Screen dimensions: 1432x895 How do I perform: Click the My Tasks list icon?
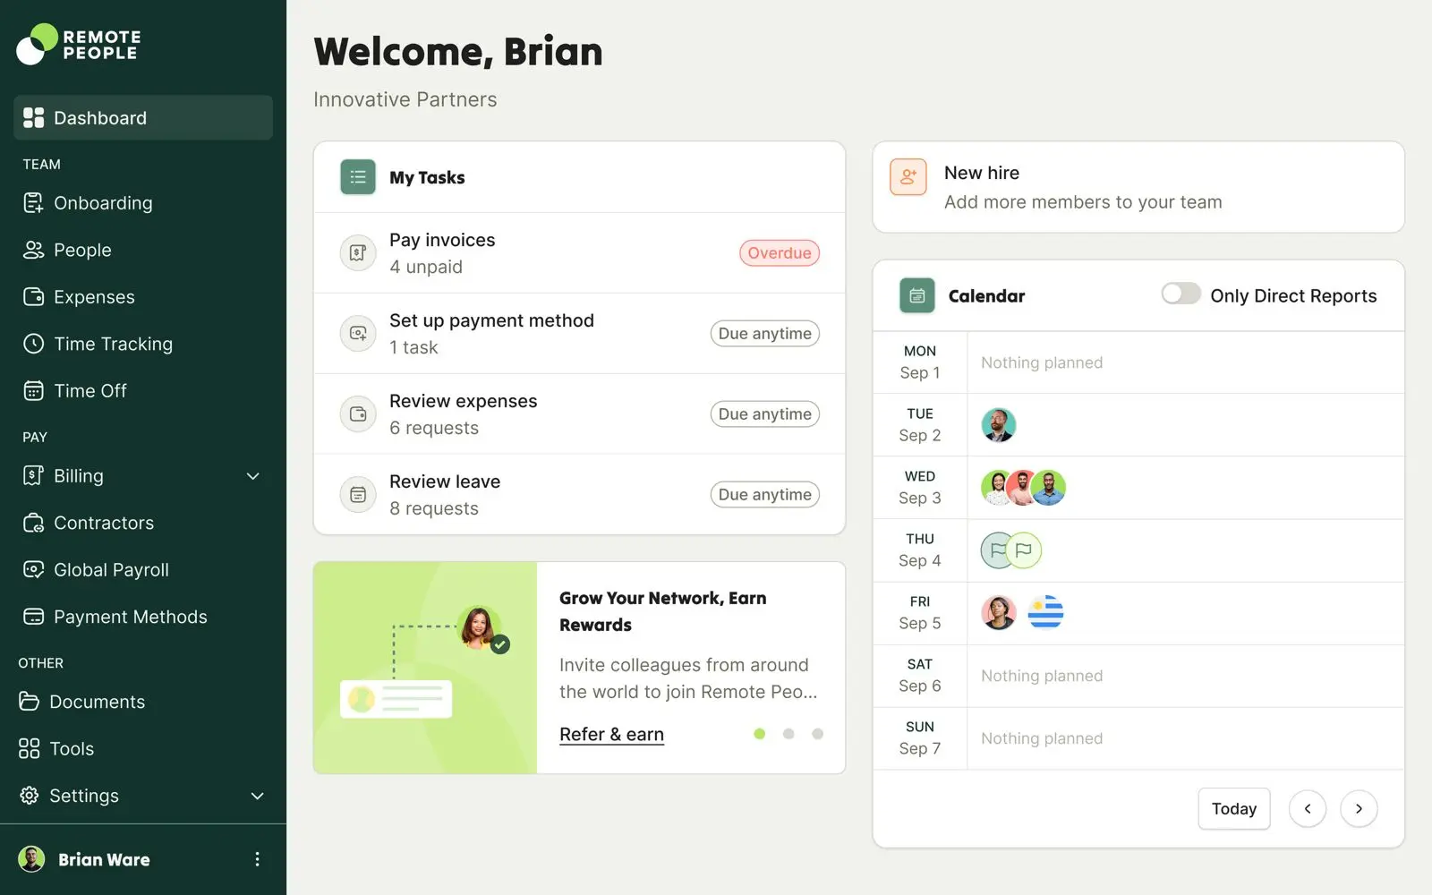point(358,177)
